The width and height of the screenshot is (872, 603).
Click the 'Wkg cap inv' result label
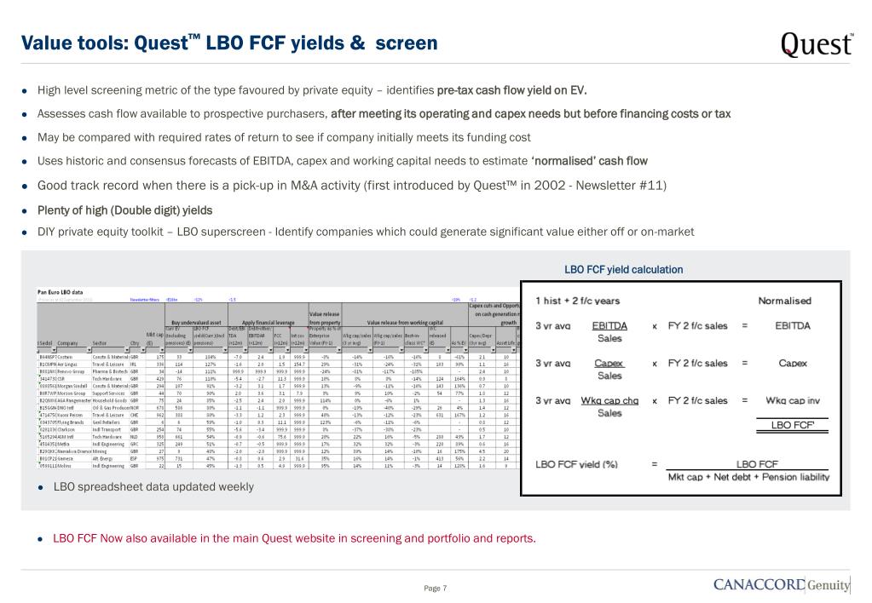[793, 400]
